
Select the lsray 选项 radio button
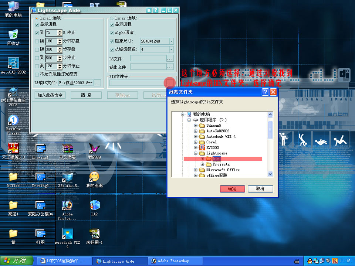tap(111, 18)
